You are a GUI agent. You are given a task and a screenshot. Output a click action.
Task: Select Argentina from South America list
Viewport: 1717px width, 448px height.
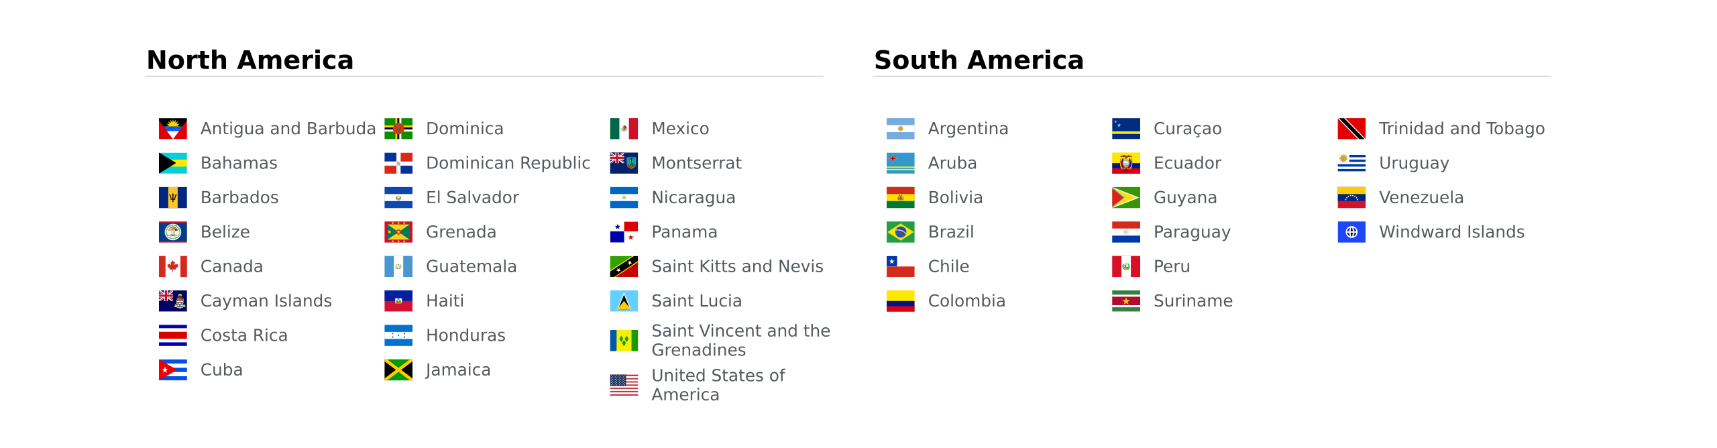968,129
